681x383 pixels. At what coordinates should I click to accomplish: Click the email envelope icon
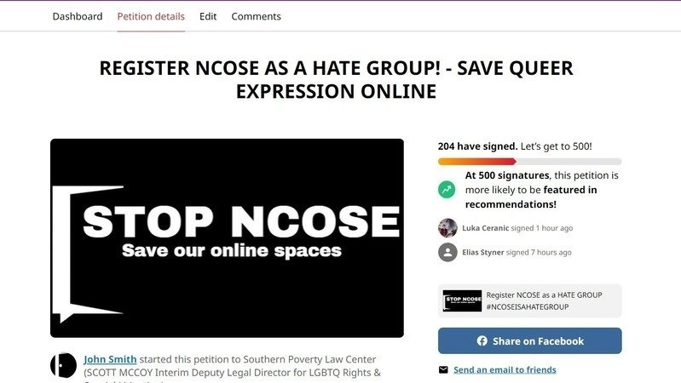coord(443,370)
